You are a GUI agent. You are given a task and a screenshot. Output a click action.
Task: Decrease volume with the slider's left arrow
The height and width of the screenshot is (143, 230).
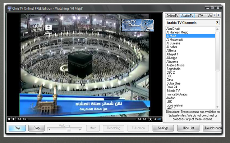50,129
